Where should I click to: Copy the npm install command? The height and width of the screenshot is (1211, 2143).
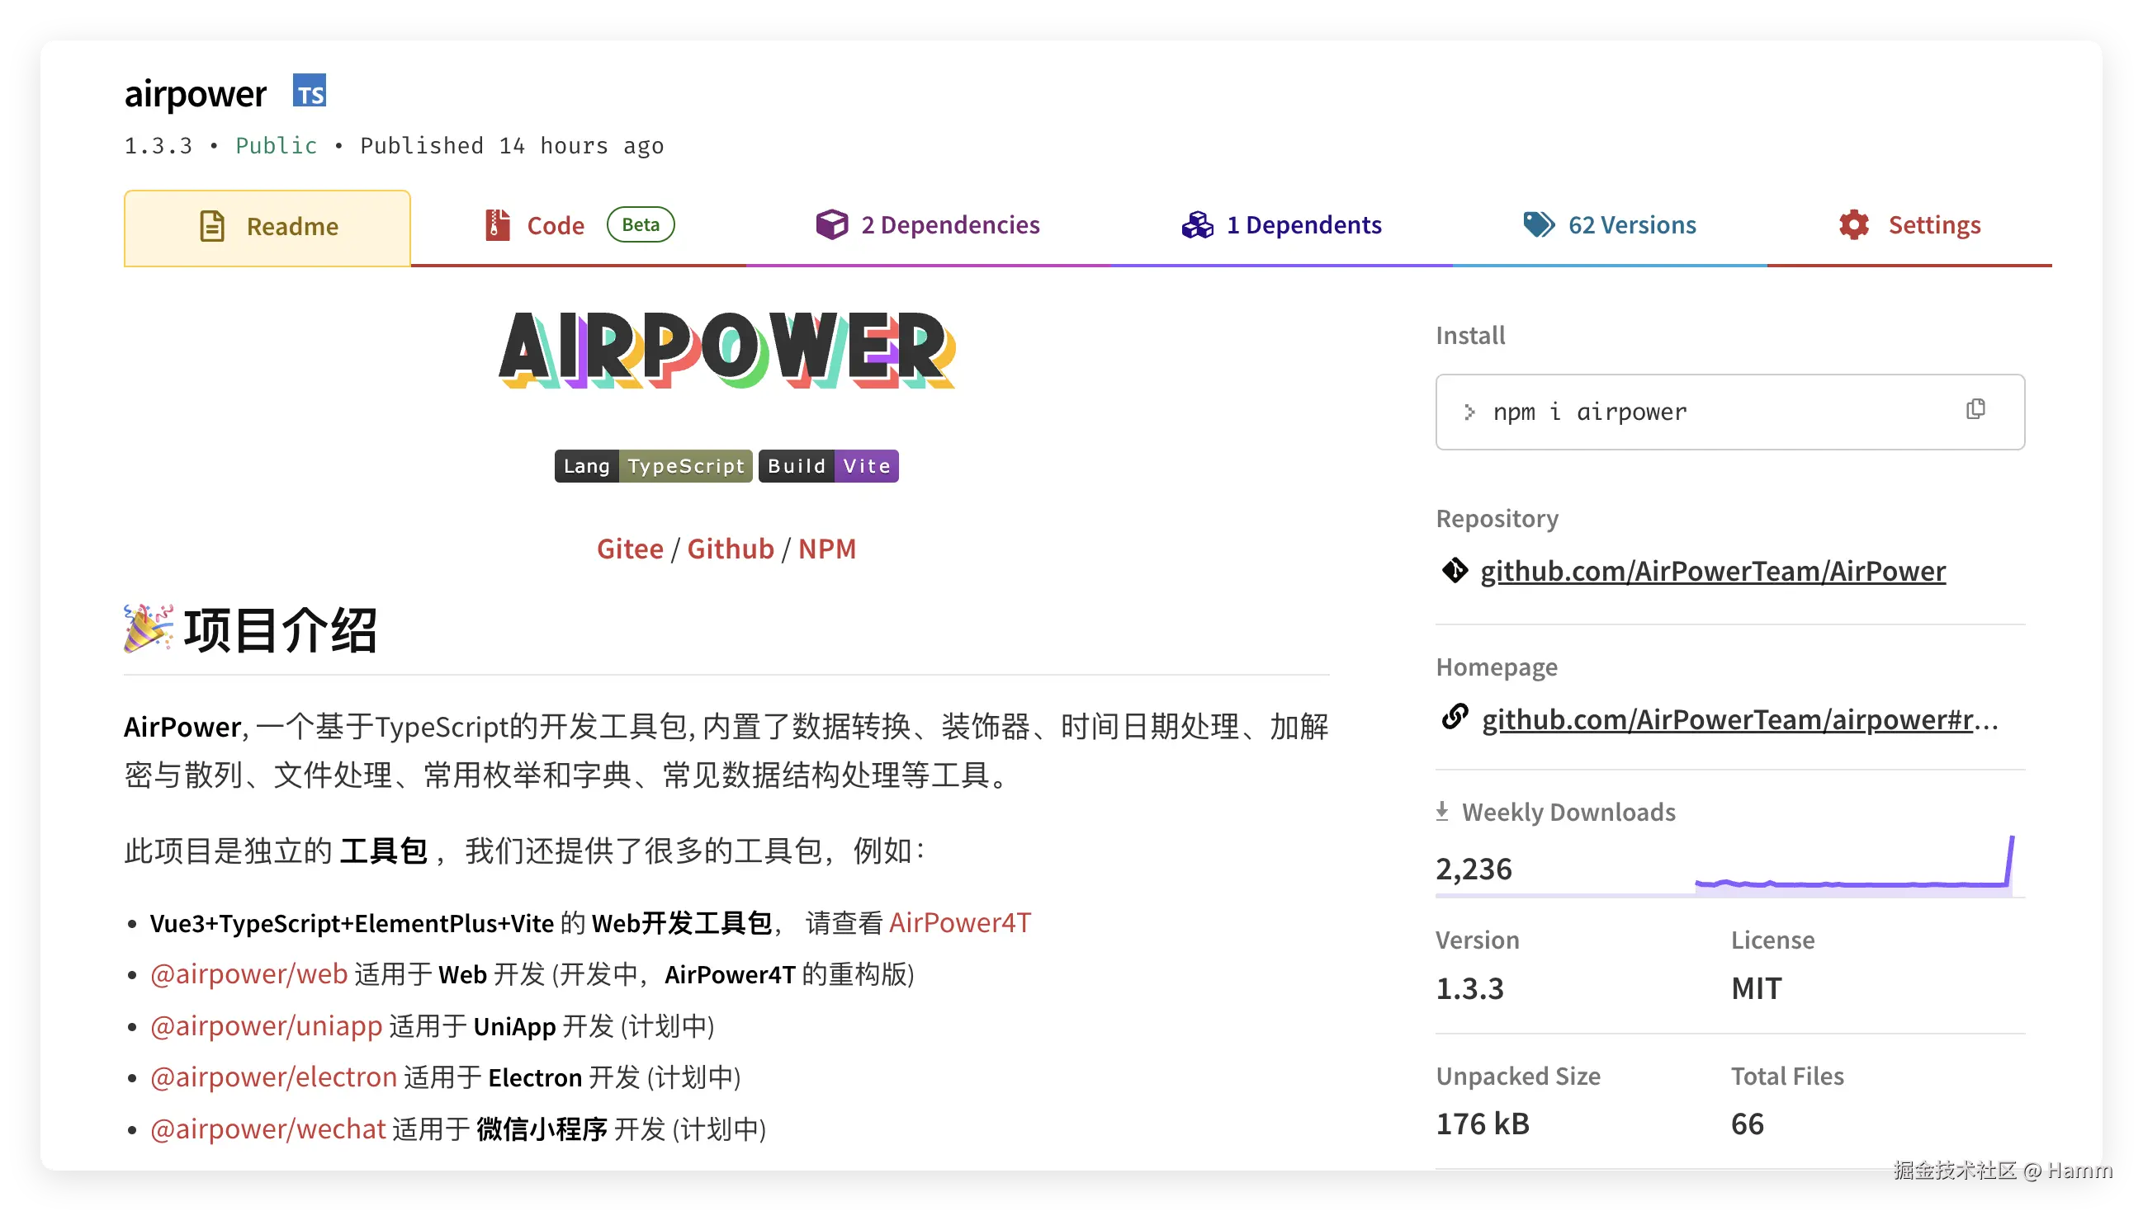pyautogui.click(x=1975, y=408)
